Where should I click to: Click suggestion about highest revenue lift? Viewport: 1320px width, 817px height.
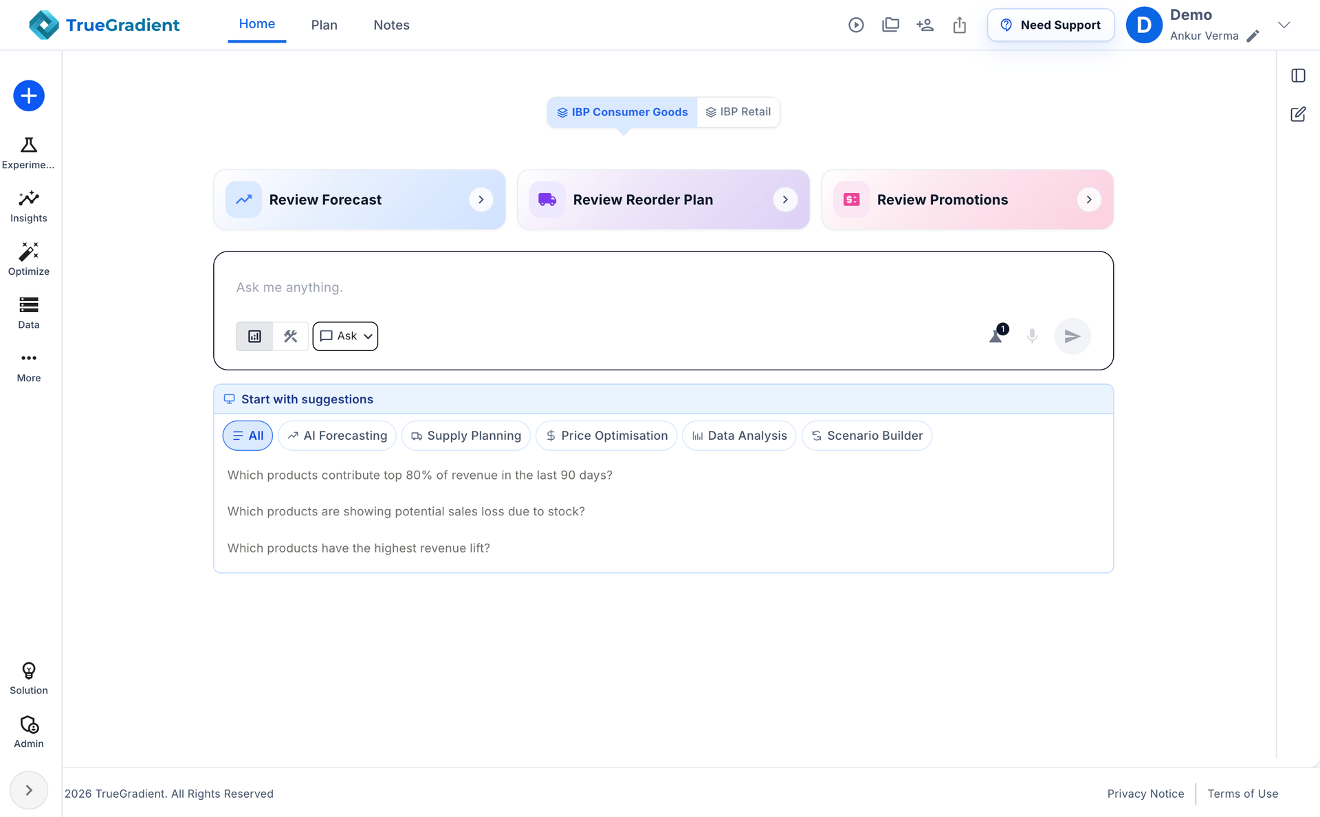tap(359, 548)
